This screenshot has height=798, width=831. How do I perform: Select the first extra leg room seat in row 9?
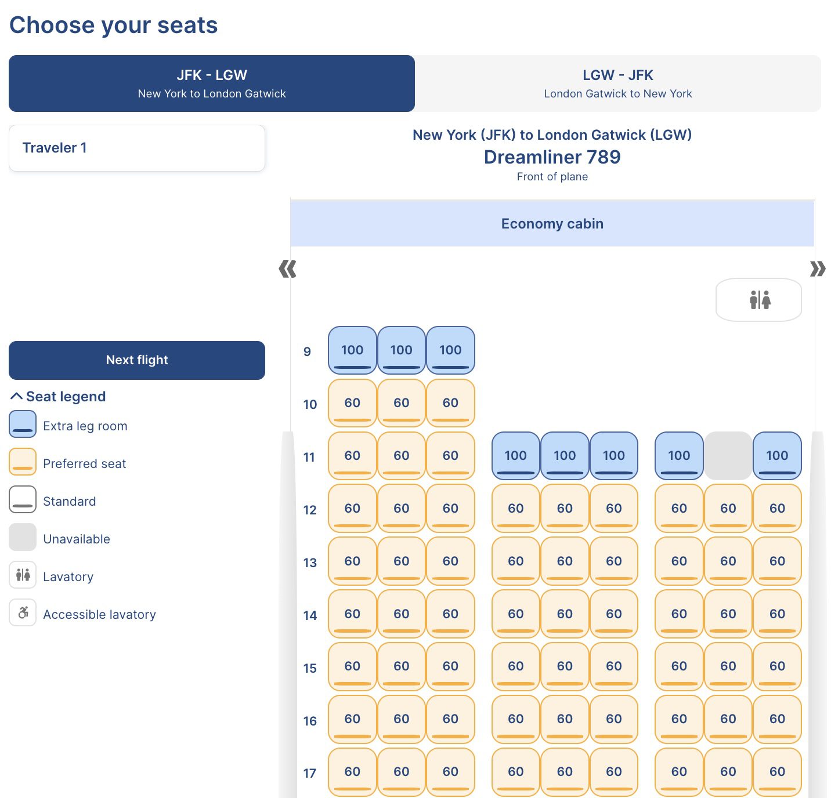[352, 350]
